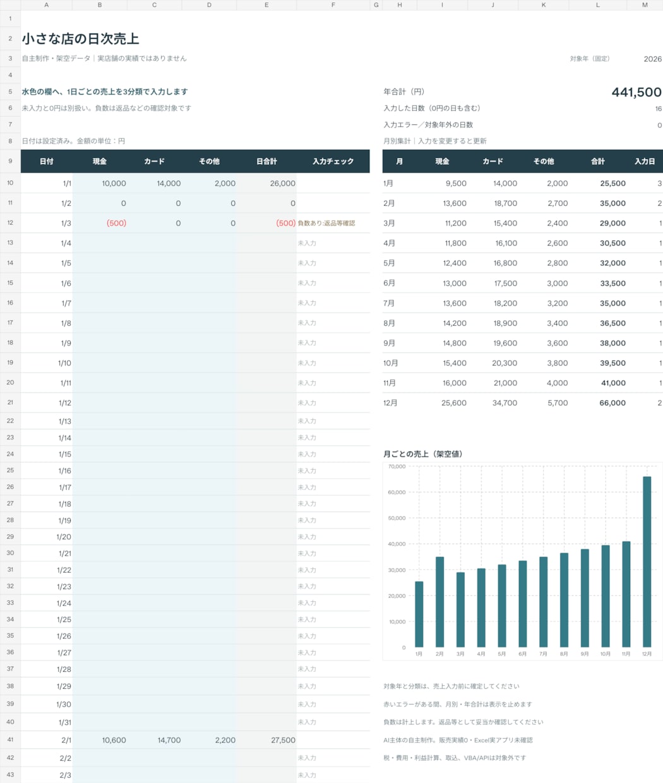The image size is (663, 783).
Task: Select the annual total 441,500
Action: coord(636,92)
